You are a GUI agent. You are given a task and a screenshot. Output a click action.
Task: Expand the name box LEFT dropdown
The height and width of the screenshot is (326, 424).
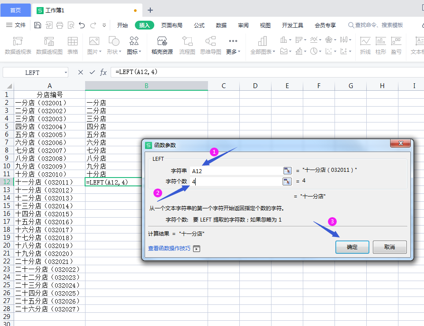[66, 72]
